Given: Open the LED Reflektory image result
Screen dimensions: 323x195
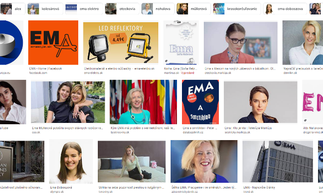Looking at the screenshot, I should [x=121, y=43].
